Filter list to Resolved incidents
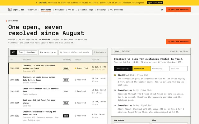Screen dimensions: 199x124 31,52
